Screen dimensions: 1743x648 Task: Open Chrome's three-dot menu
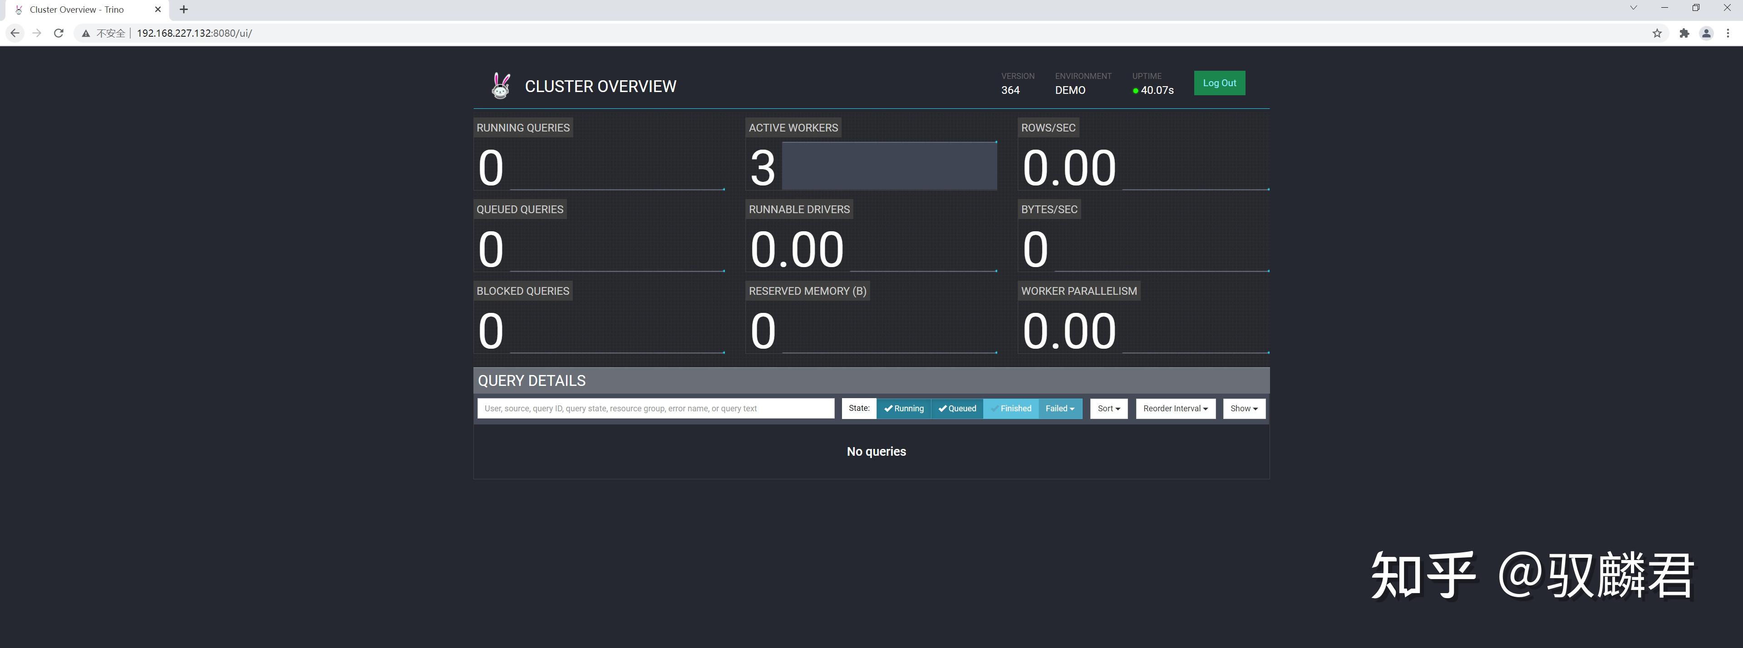coord(1728,33)
